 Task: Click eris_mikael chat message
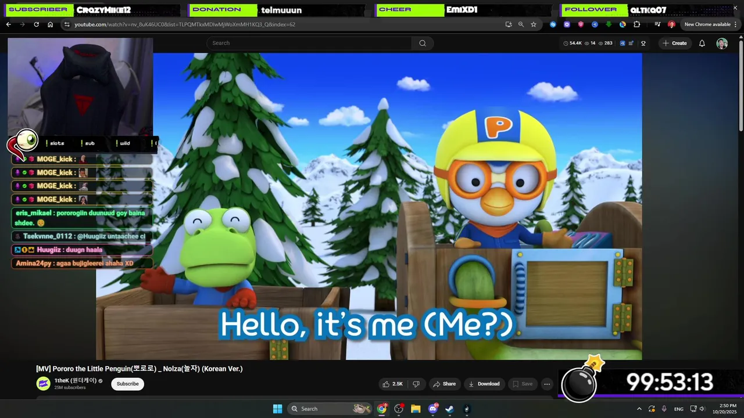point(82,218)
